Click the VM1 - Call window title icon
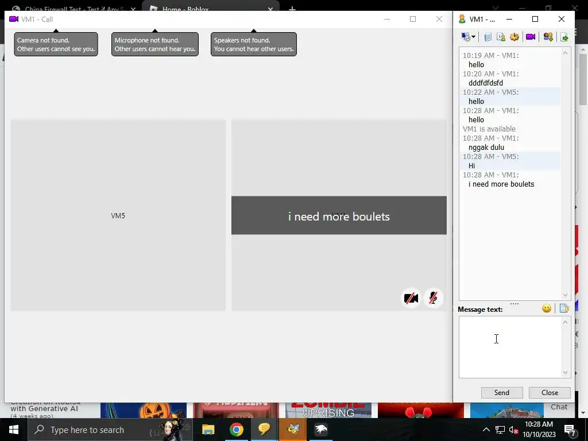Image resolution: width=588 pixels, height=441 pixels. [x=14, y=19]
